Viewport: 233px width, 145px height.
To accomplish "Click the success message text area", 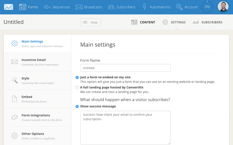I will click(x=125, y=127).
